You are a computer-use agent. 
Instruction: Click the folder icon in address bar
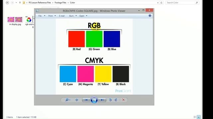pyautogui.click(x=24, y=3)
